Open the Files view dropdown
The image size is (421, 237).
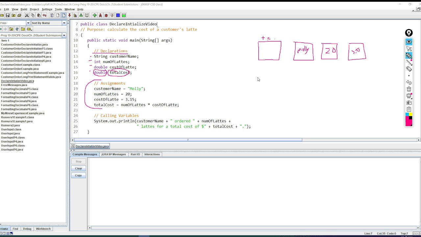coord(28,23)
